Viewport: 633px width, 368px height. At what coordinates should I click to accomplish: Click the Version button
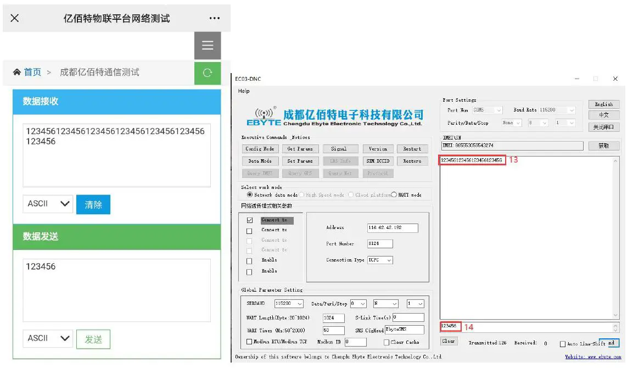pyautogui.click(x=378, y=149)
